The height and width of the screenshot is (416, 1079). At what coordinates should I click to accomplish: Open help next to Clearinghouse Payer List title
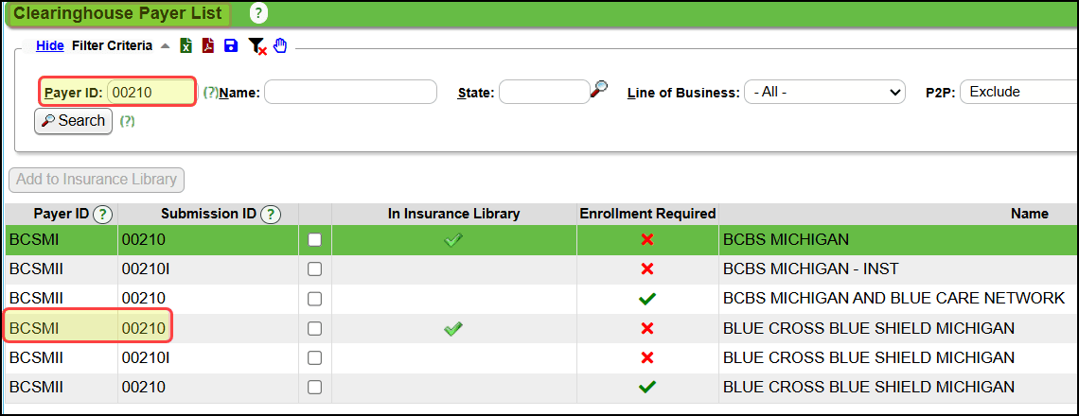pos(258,13)
